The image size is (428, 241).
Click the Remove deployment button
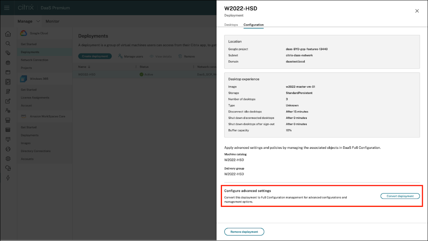tap(244, 232)
